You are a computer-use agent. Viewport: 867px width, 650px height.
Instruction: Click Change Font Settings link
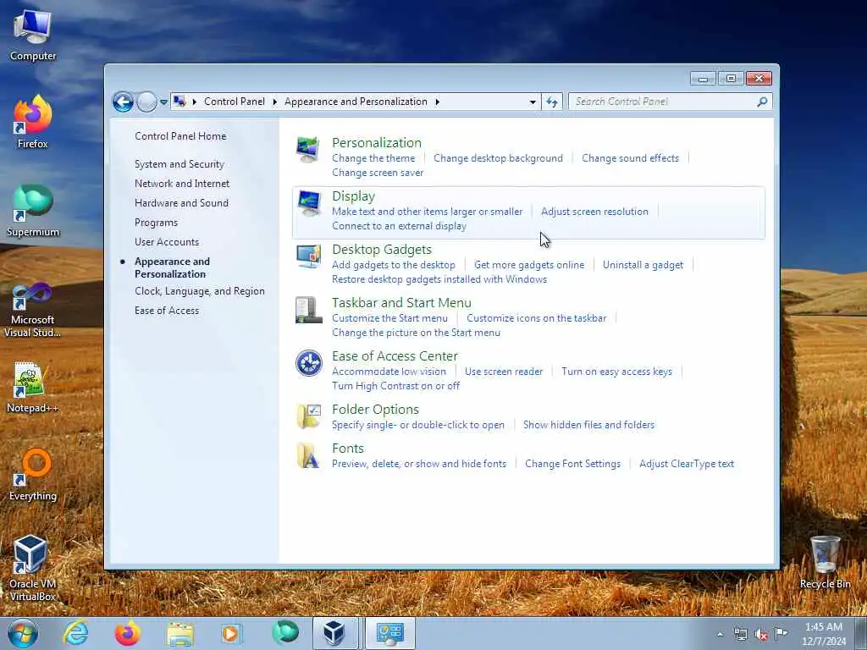pyautogui.click(x=573, y=464)
